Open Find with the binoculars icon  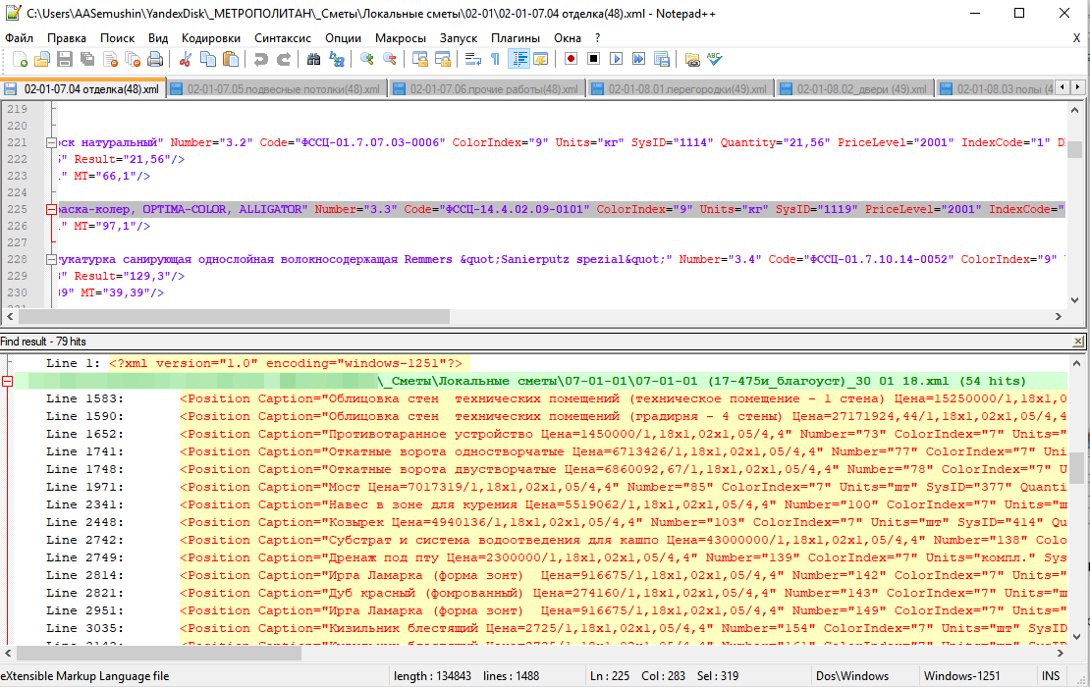[314, 59]
